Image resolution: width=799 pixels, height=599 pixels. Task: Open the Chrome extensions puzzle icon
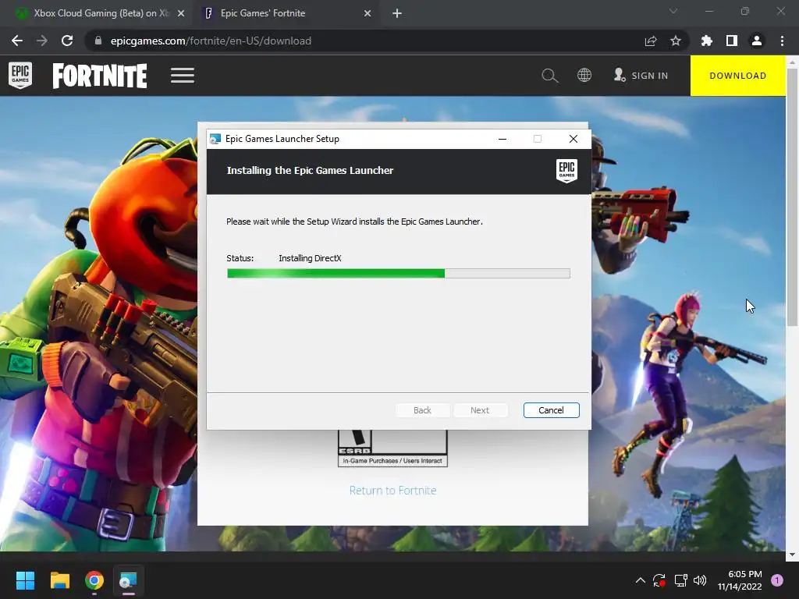pyautogui.click(x=707, y=41)
